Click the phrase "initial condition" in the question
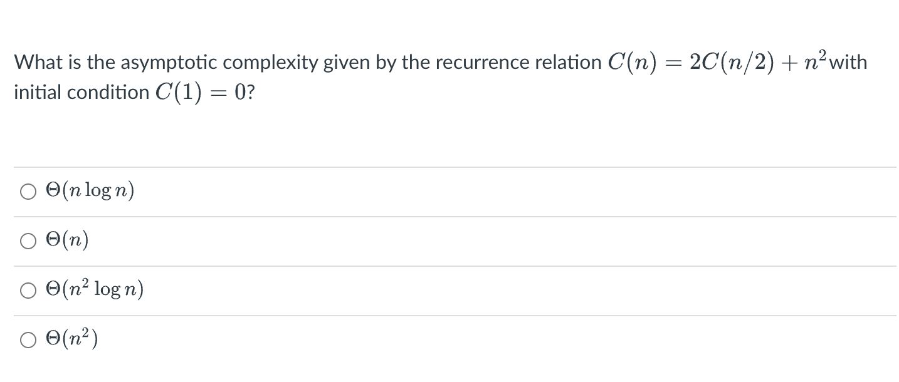Image resolution: width=899 pixels, height=382 pixels. pyautogui.click(x=81, y=93)
